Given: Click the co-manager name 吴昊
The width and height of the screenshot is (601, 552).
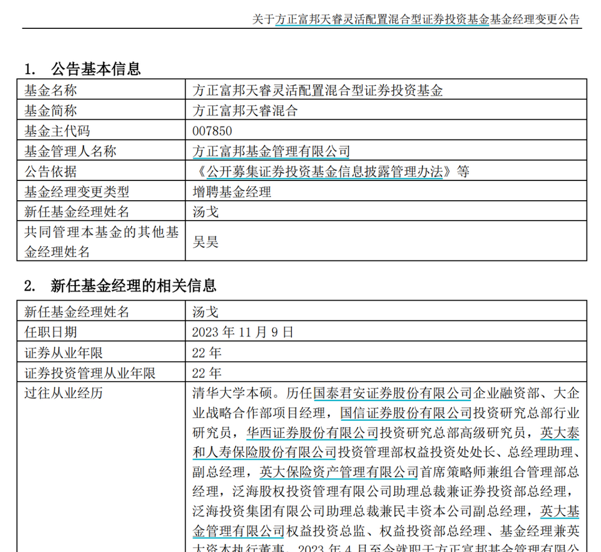Looking at the screenshot, I should 206,242.
